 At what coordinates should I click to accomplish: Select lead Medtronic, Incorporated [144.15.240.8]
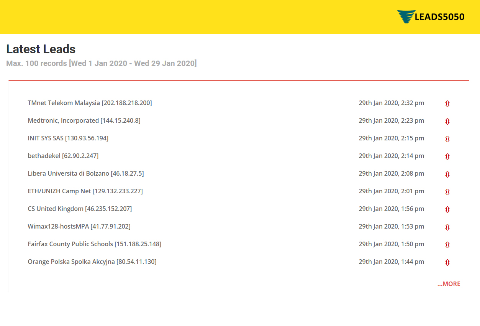(84, 120)
